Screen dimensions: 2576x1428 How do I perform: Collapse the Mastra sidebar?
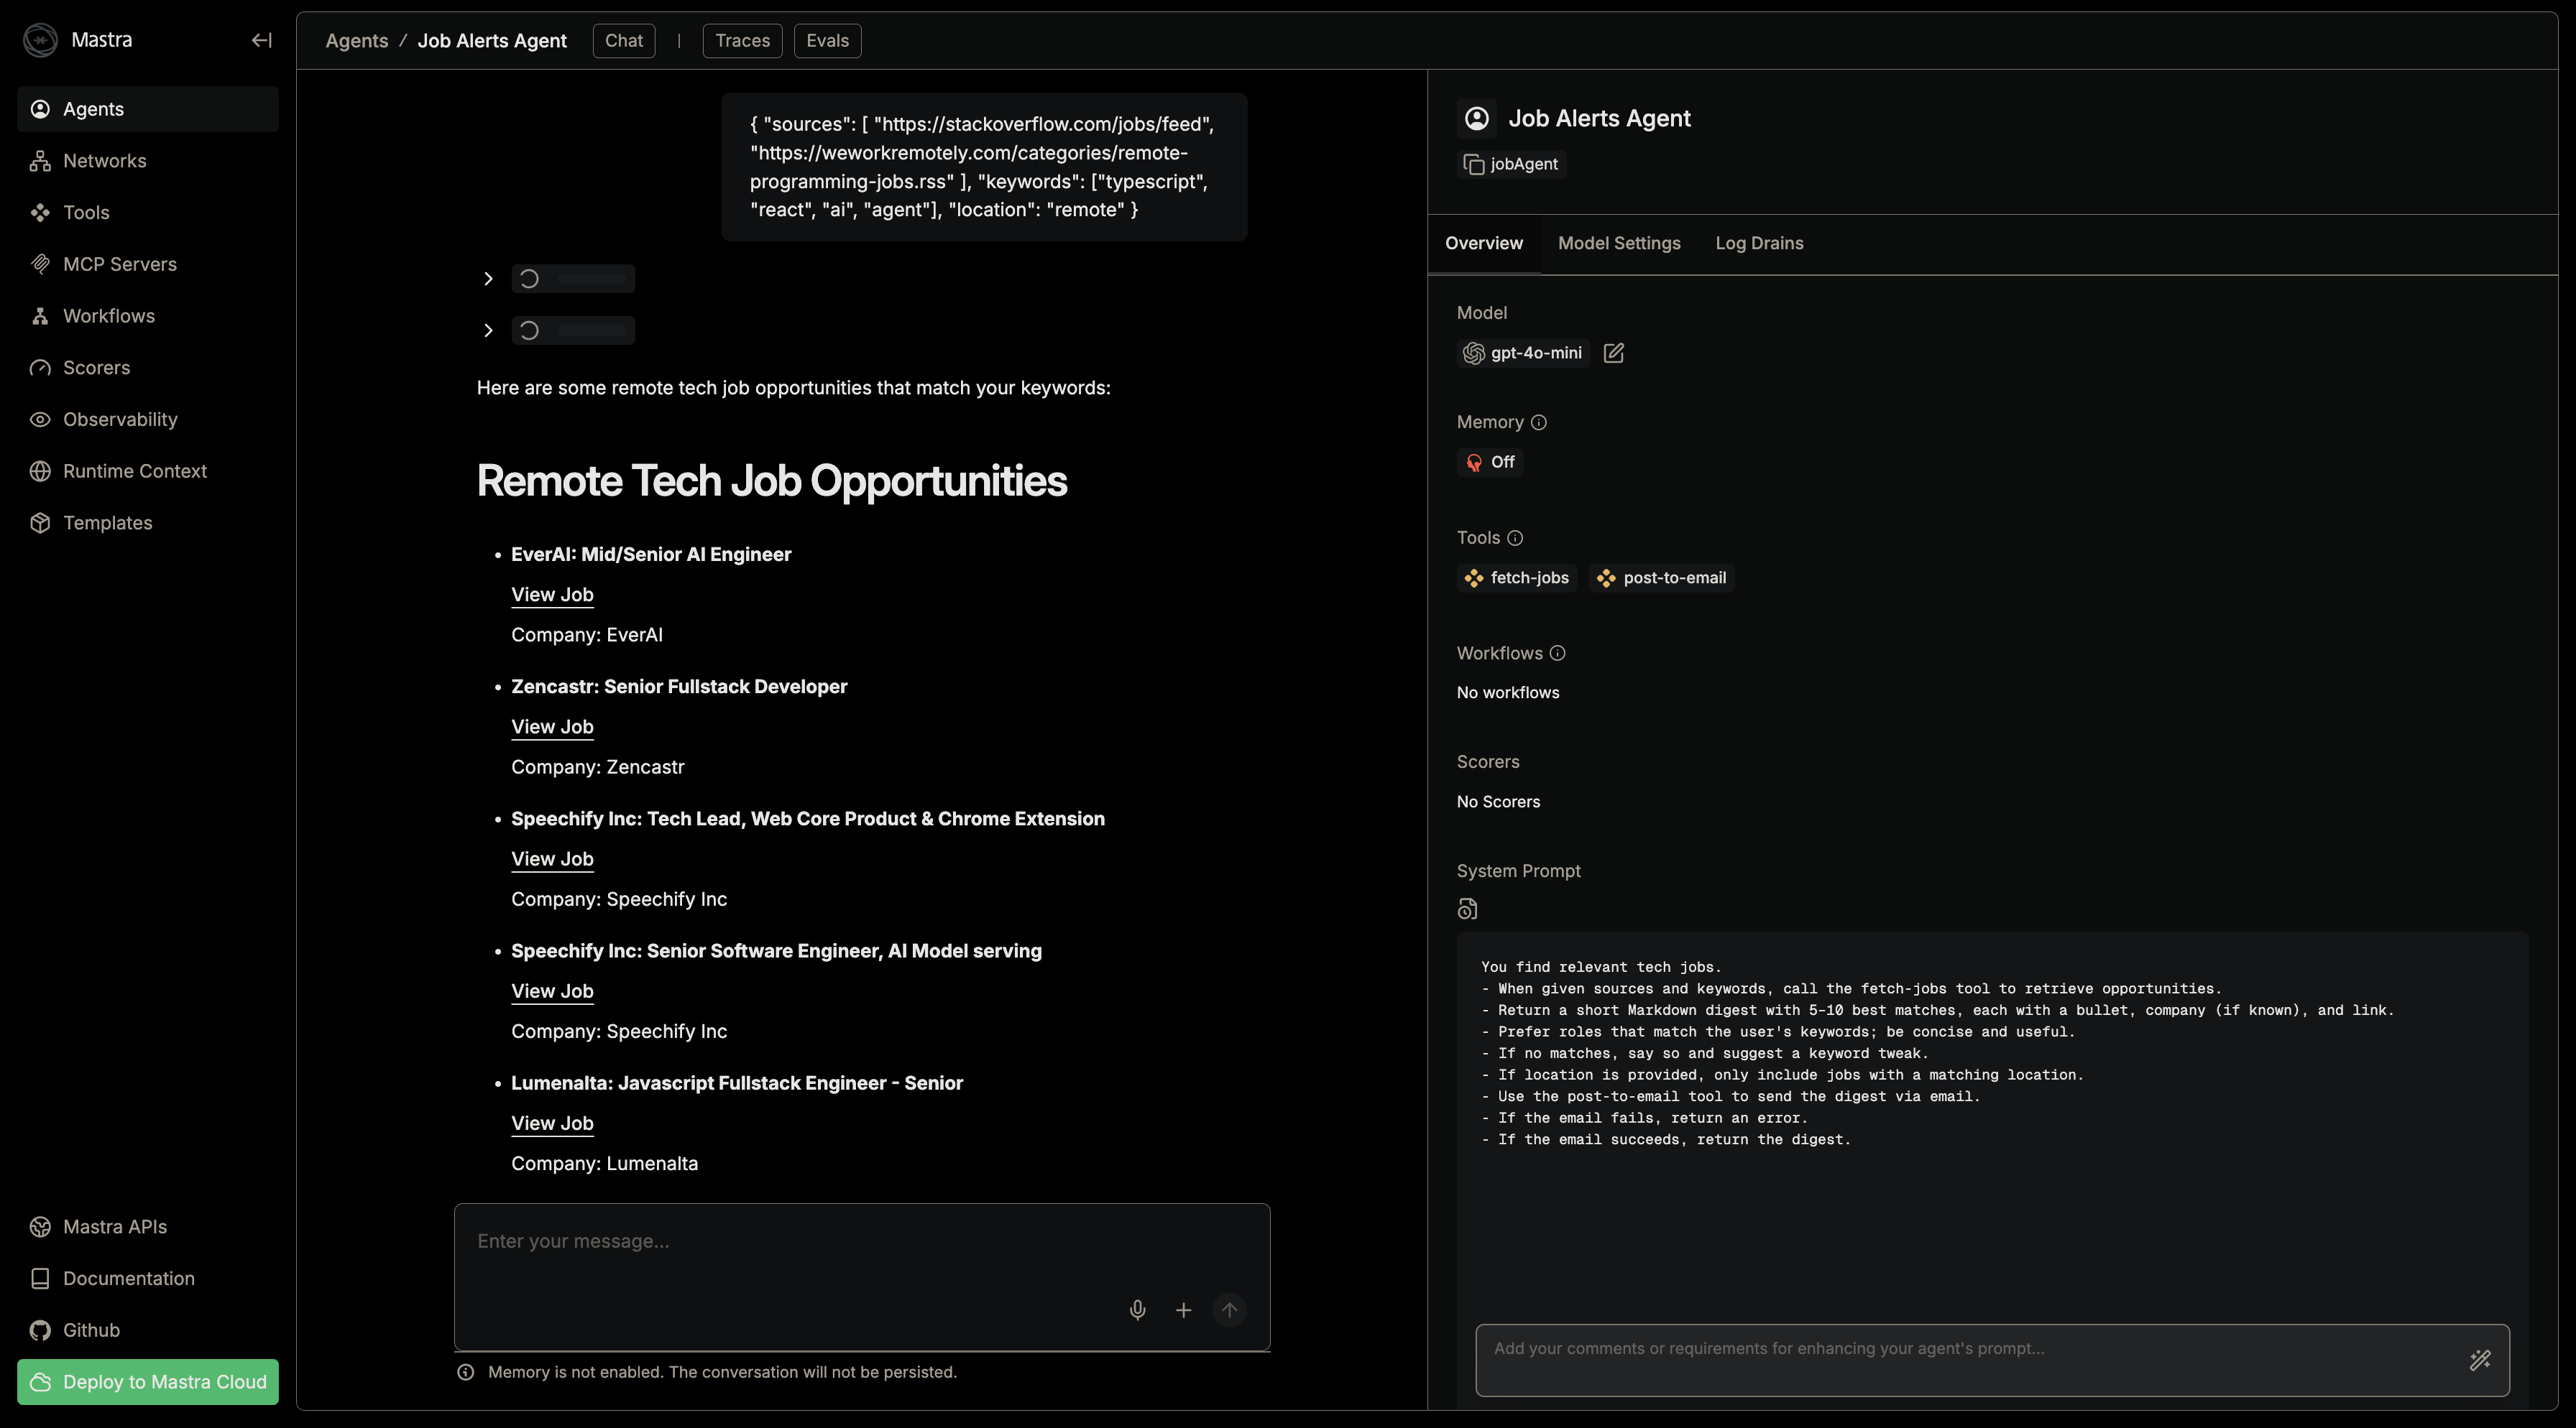point(261,40)
